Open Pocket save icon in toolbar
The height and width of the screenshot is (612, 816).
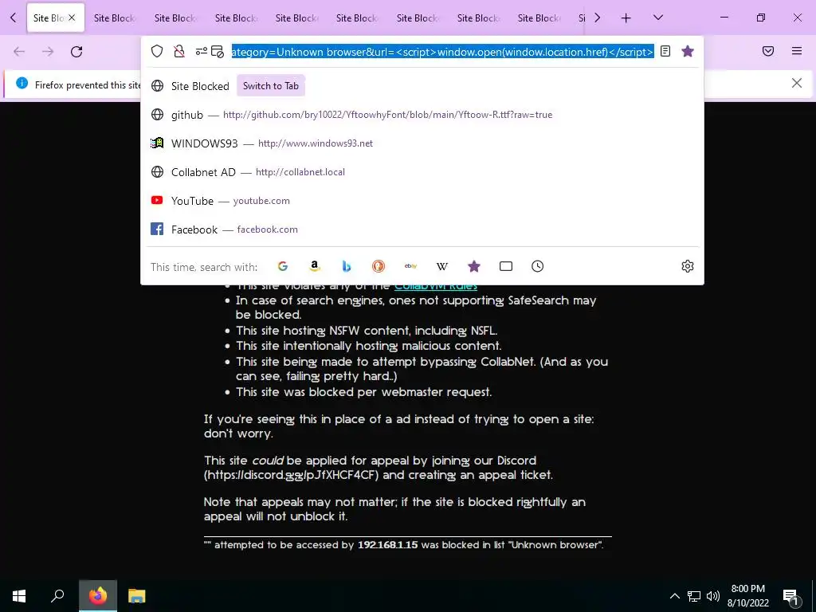(x=768, y=51)
